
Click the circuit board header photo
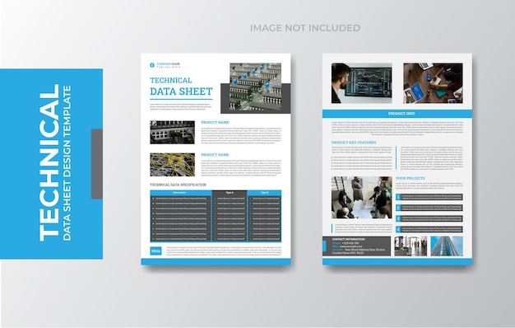(x=256, y=87)
